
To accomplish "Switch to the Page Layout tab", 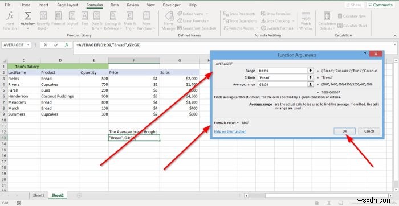I will point(67,5).
